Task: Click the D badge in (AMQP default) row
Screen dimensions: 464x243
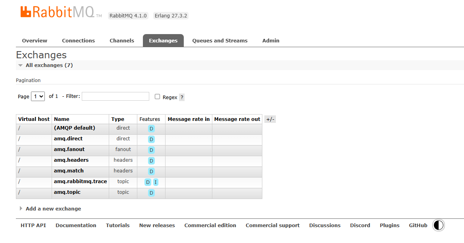Action: (x=151, y=128)
